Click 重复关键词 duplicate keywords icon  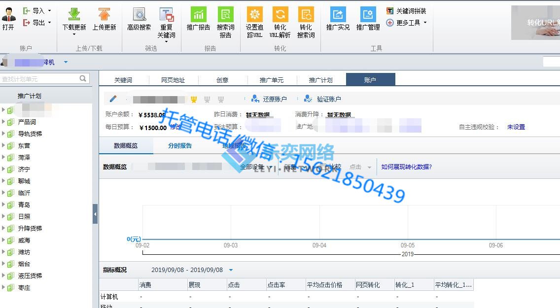pyautogui.click(x=167, y=14)
